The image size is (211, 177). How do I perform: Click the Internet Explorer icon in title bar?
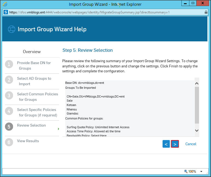pos(5,4)
